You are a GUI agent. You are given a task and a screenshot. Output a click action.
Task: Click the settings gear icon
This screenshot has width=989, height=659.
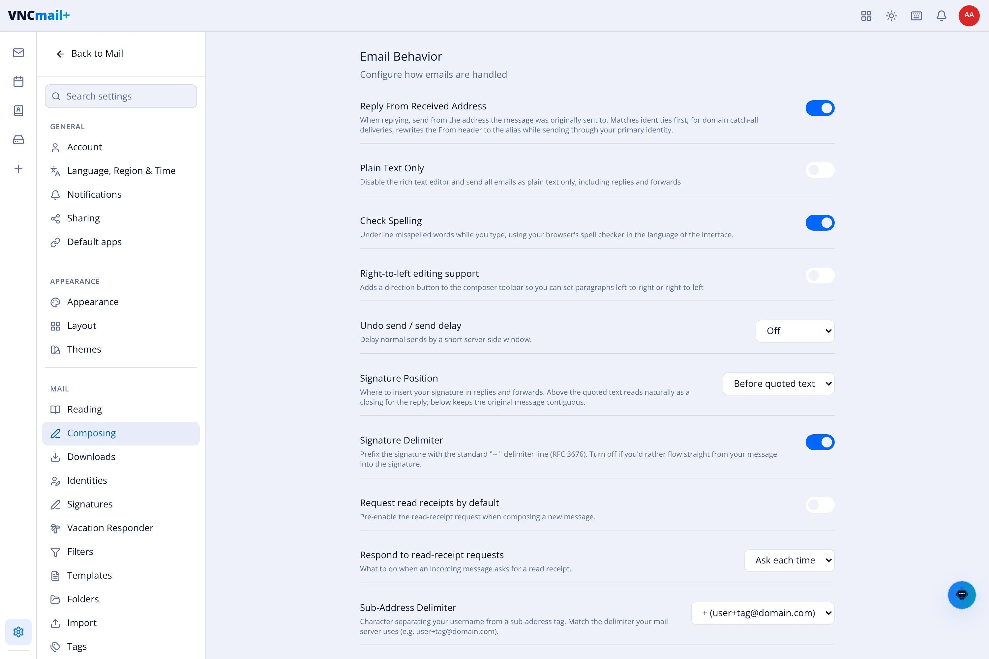click(18, 632)
